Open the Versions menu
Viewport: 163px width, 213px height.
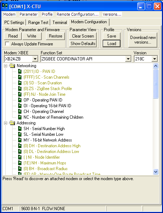(x=112, y=14)
